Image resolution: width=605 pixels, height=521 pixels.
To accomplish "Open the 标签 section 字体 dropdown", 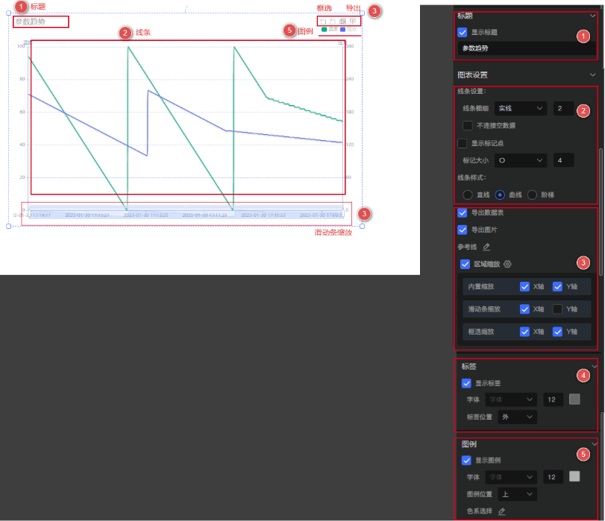I will [x=511, y=400].
